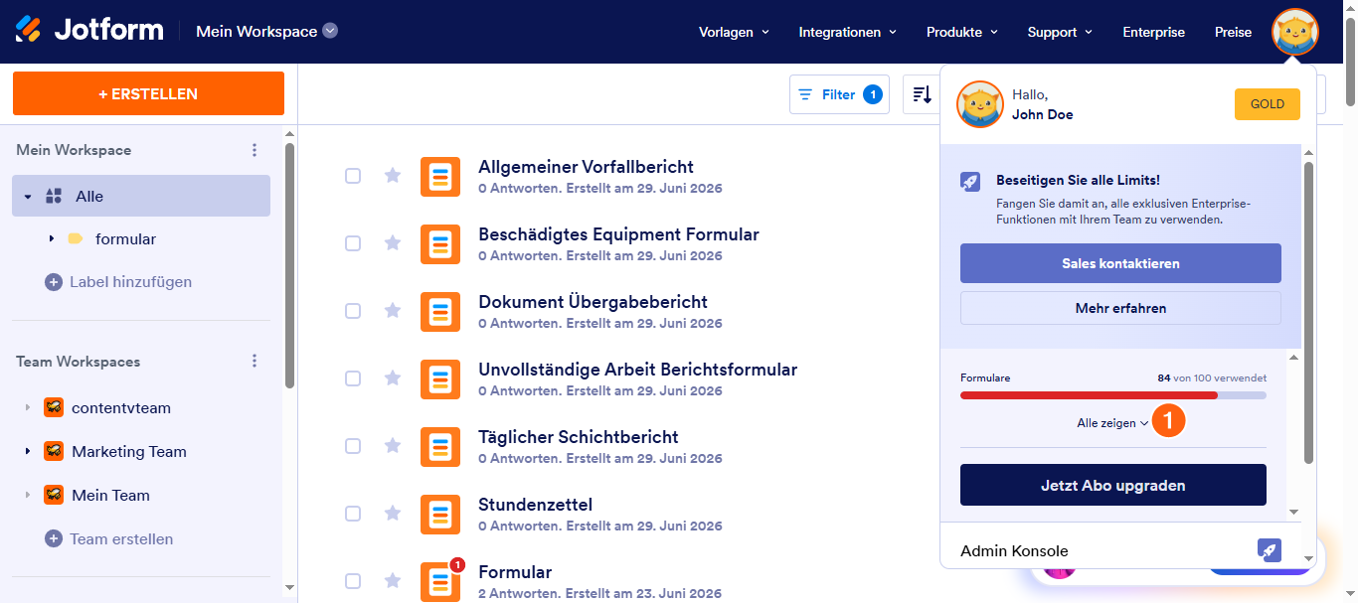Open the Produkte menu
Image resolution: width=1358 pixels, height=603 pixels.
961,32
